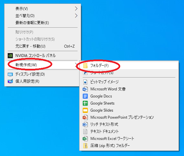
Task: Open the 並べ替え(O) menu entry
Action: 43,16
